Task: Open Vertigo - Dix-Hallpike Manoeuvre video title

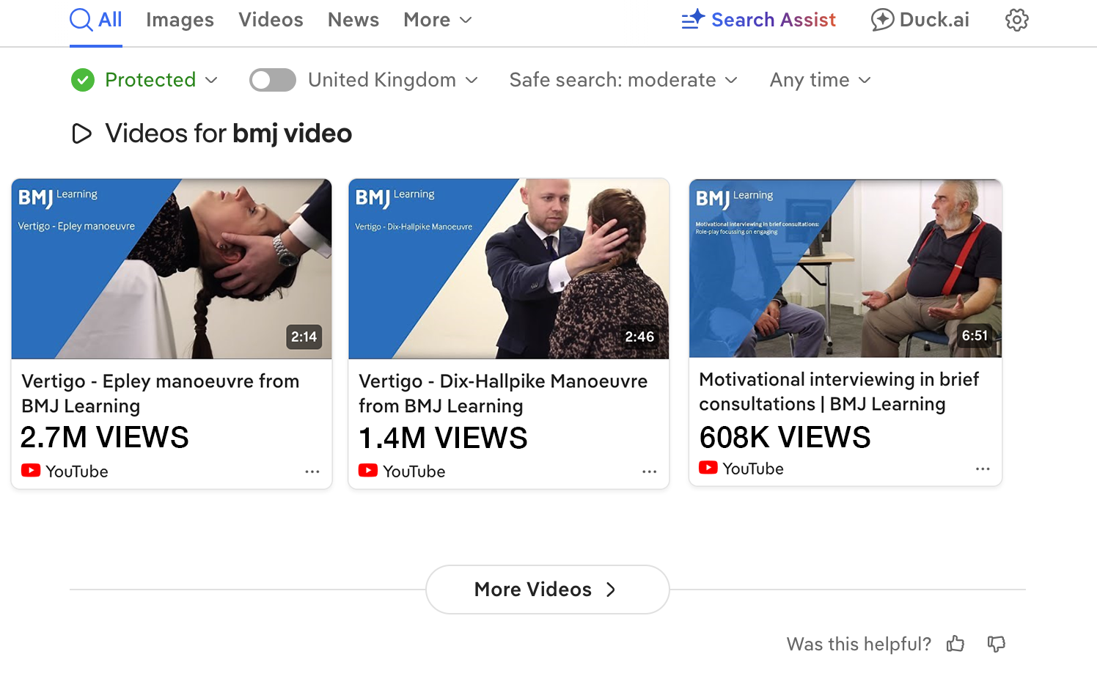Action: (x=503, y=394)
